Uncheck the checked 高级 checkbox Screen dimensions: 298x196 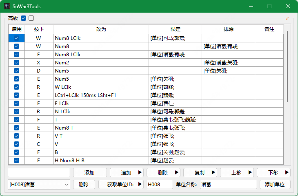[24, 18]
